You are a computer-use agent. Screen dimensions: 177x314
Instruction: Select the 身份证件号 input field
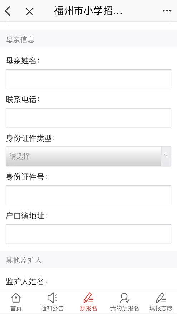tap(89, 195)
